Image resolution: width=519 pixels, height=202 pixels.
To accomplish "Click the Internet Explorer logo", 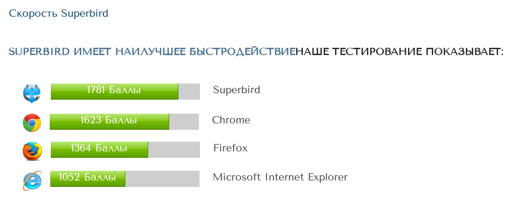I will [x=32, y=181].
